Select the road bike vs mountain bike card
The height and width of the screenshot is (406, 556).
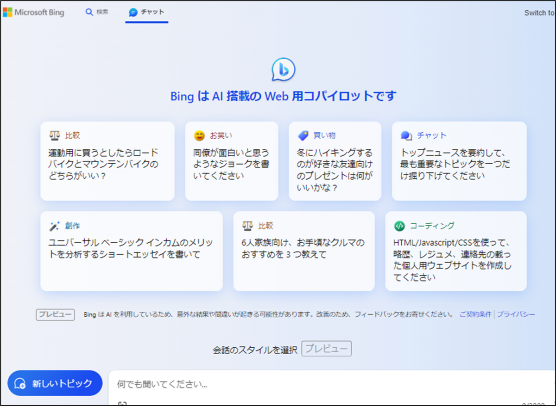pos(107,161)
